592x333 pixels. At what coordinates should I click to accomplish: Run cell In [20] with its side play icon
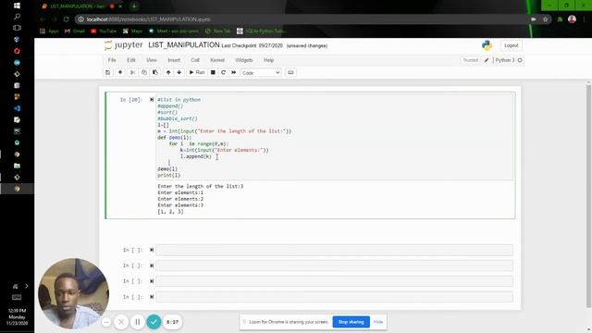(152, 100)
